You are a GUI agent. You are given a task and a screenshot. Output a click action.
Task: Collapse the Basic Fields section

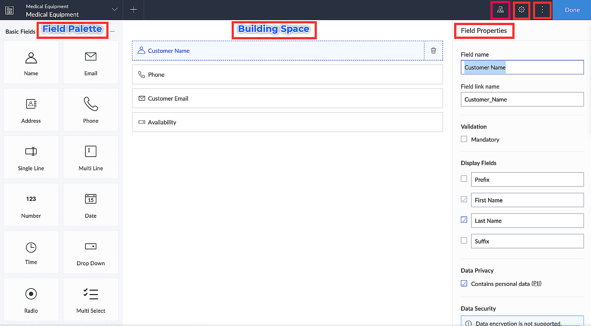pos(112,32)
